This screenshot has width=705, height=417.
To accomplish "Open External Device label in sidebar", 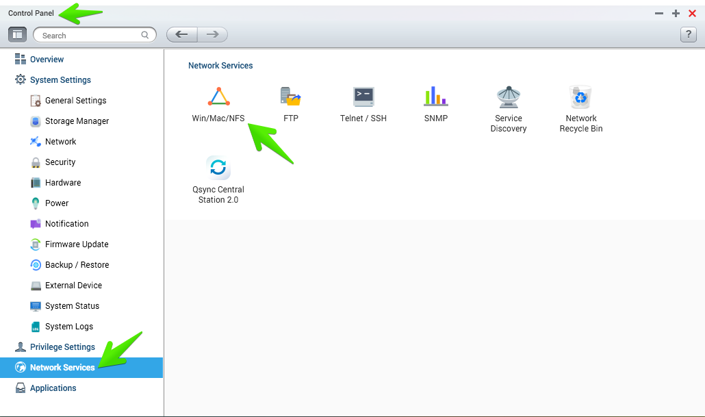I will click(73, 286).
